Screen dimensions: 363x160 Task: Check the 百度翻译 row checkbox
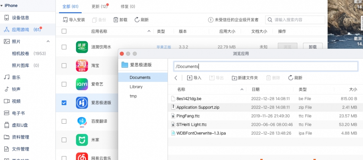[x=64, y=122]
